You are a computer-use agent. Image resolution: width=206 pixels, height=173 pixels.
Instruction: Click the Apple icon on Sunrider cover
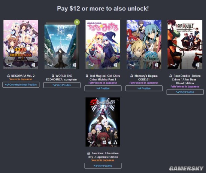110,142
